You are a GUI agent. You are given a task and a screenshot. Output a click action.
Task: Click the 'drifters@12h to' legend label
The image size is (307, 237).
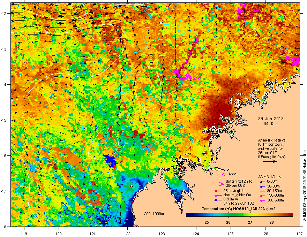coord(239,181)
